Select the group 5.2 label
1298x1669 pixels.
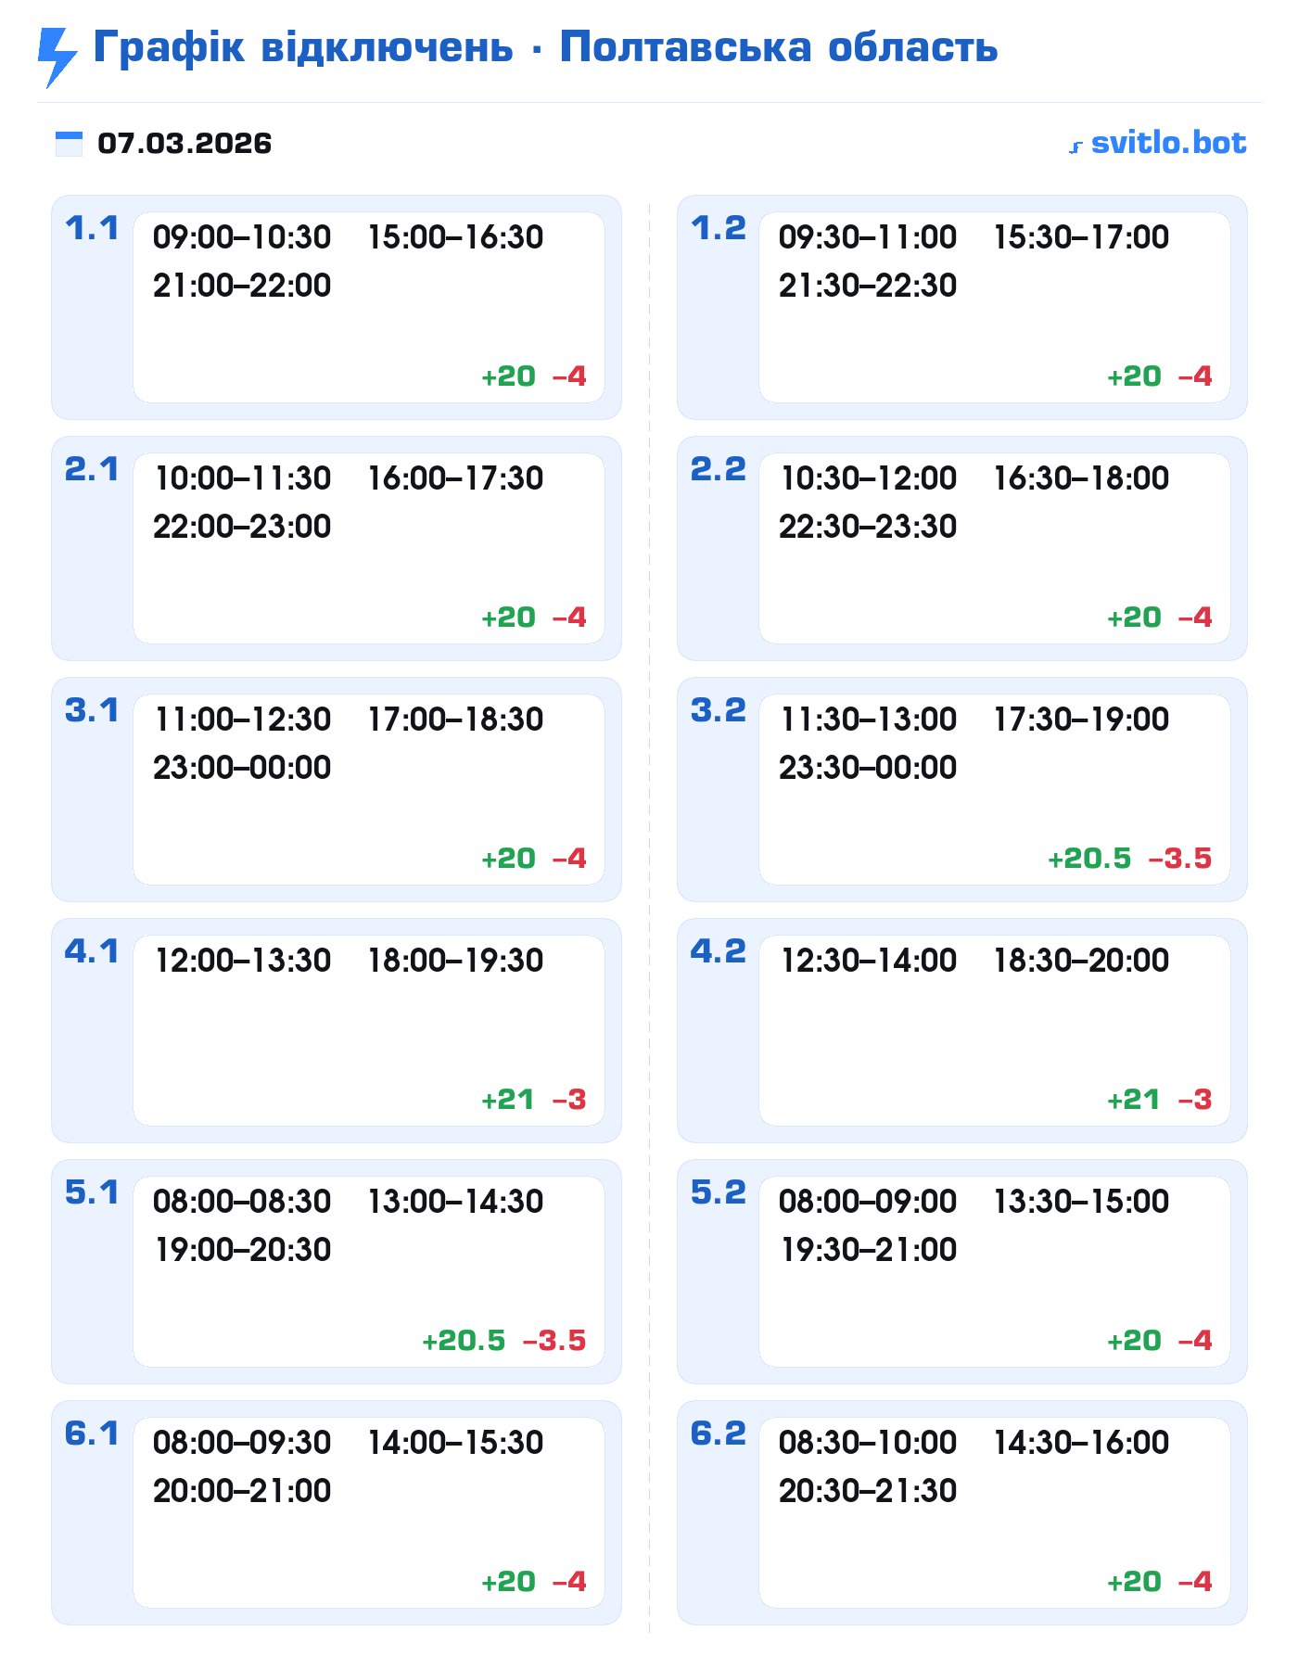tap(718, 1192)
